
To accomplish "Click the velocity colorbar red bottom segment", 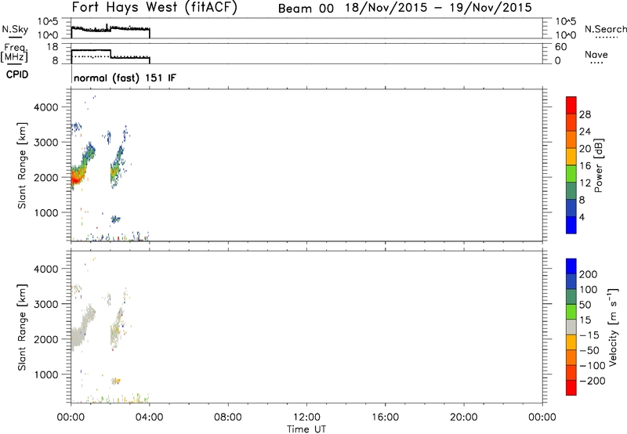I will (x=571, y=388).
